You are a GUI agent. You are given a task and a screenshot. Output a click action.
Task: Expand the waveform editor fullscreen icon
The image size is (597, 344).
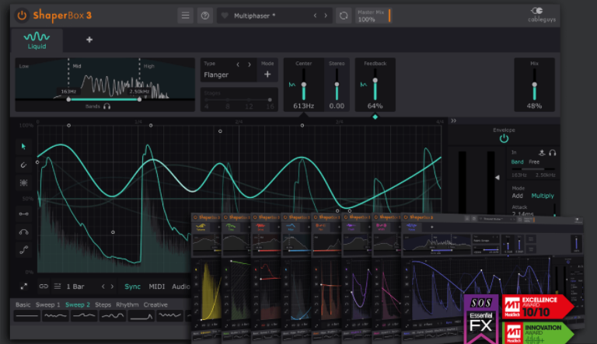coord(23,287)
